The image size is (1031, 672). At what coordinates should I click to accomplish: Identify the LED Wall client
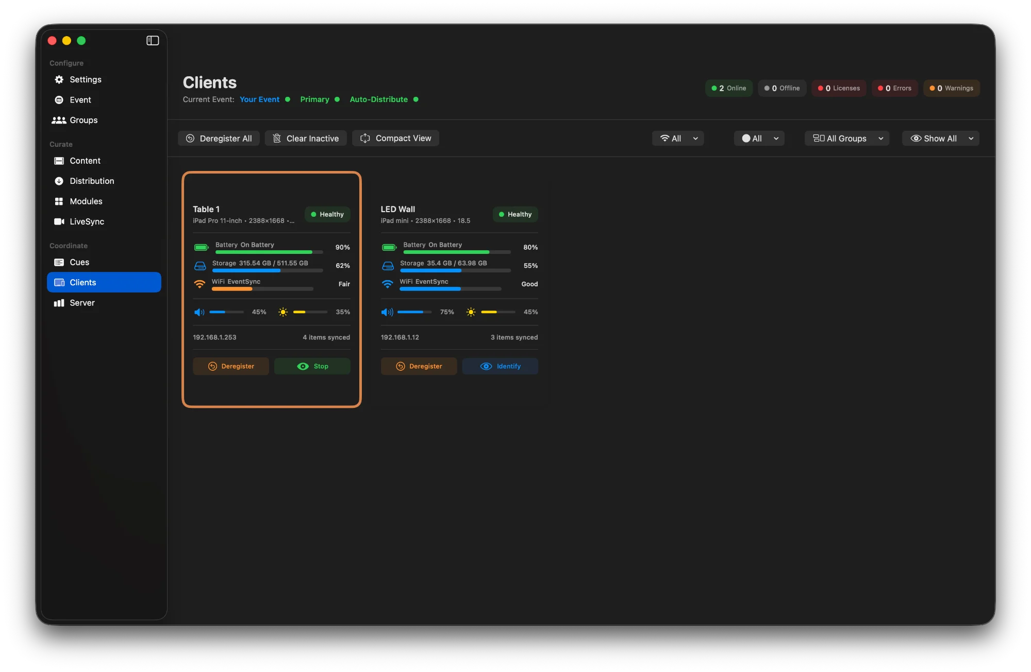tap(500, 366)
